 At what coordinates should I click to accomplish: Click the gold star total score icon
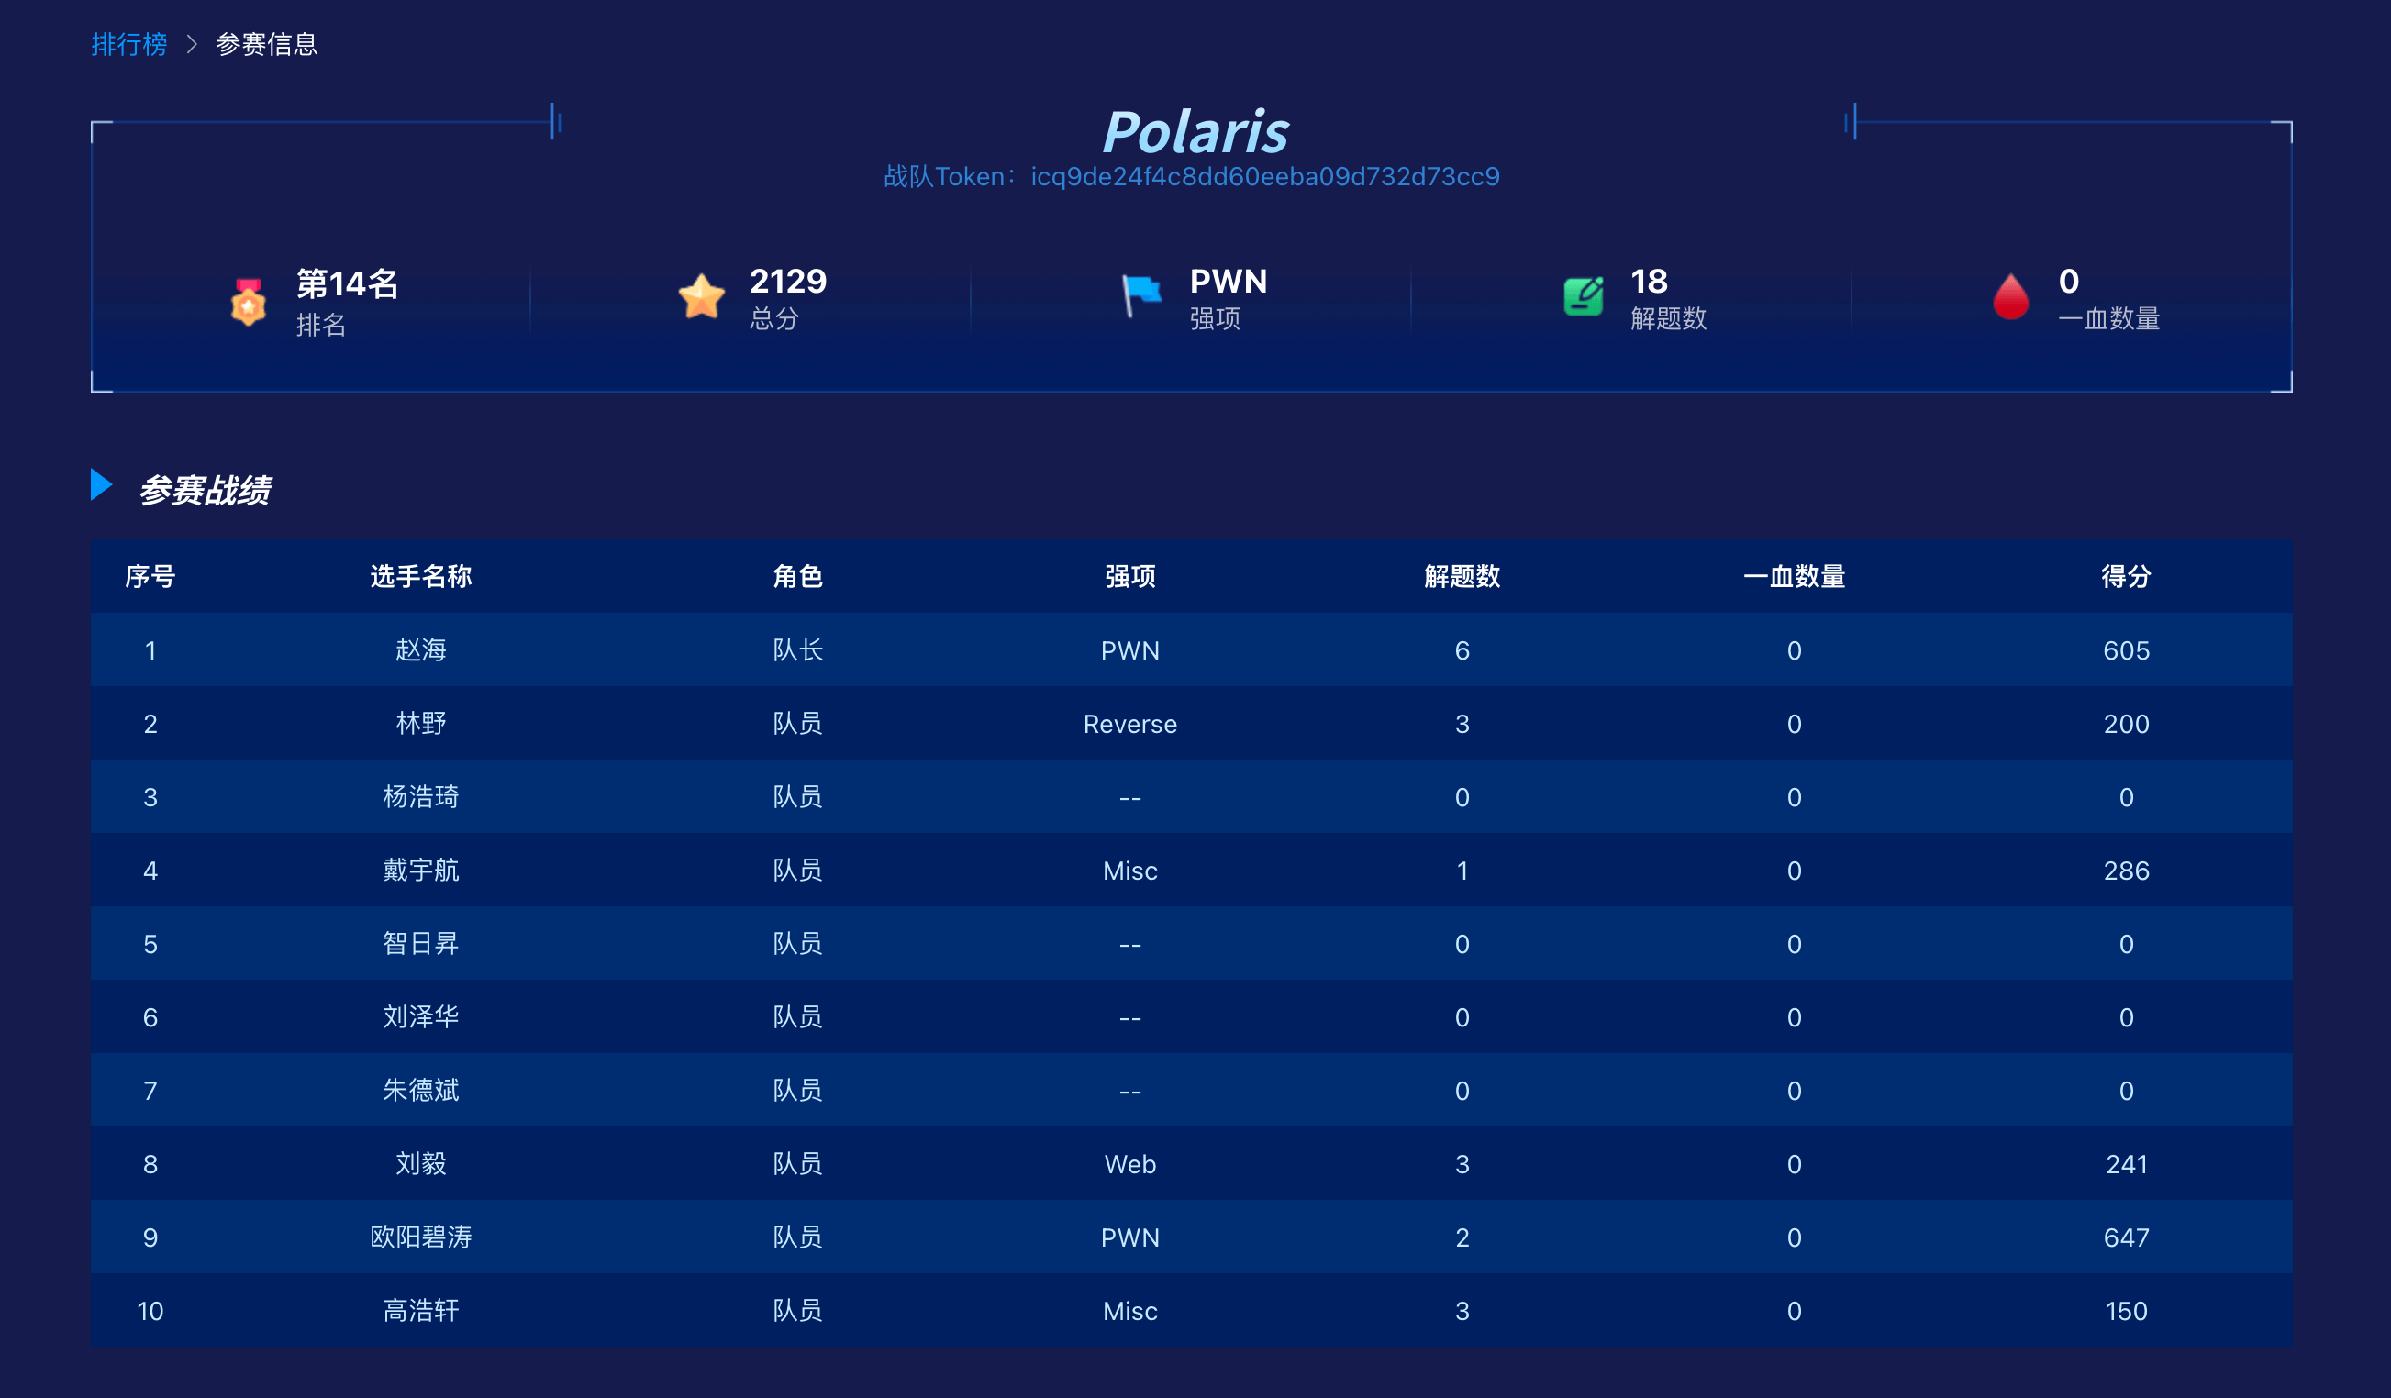pyautogui.click(x=701, y=297)
